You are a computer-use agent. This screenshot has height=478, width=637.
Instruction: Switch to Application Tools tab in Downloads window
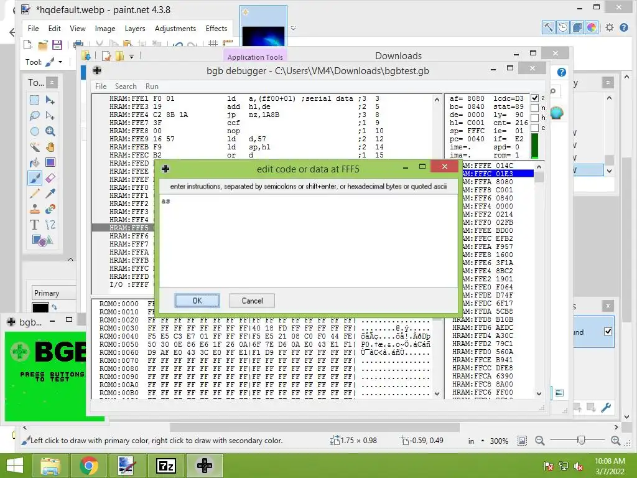[254, 57]
